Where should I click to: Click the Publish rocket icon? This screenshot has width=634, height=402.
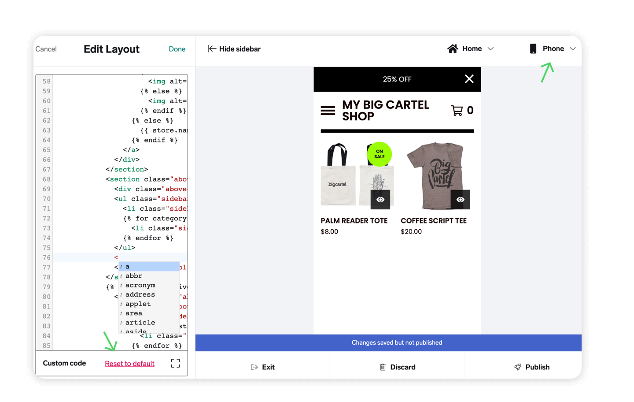518,367
